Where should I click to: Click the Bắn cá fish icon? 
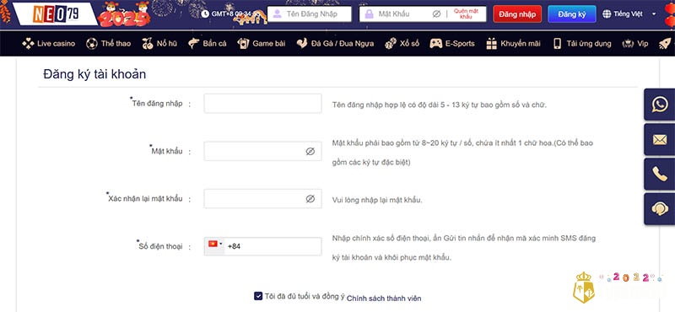pyautogui.click(x=194, y=43)
